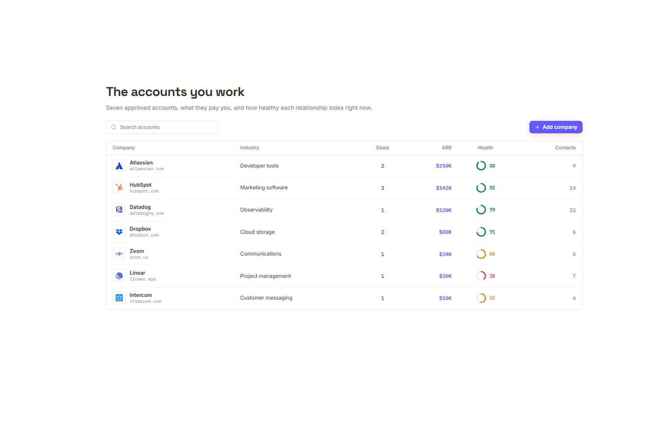Click the Zoom logo icon
This screenshot has height=432, width=668.
pos(119,254)
